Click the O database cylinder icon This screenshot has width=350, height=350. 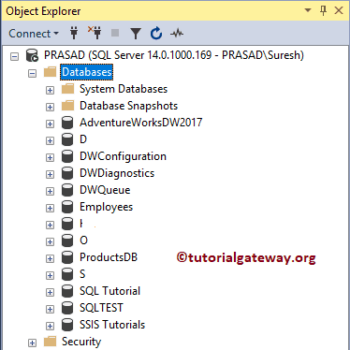(67, 241)
